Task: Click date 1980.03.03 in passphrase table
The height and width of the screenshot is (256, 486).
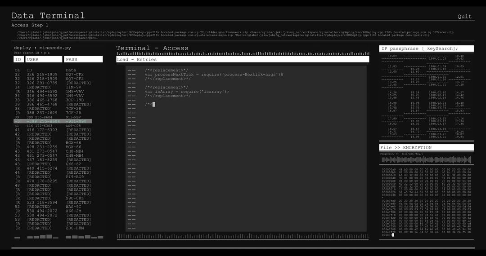Action: [x=437, y=108]
